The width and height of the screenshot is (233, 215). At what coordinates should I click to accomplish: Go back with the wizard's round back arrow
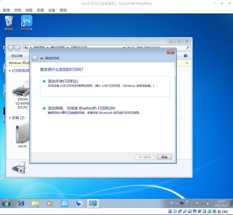(35, 58)
